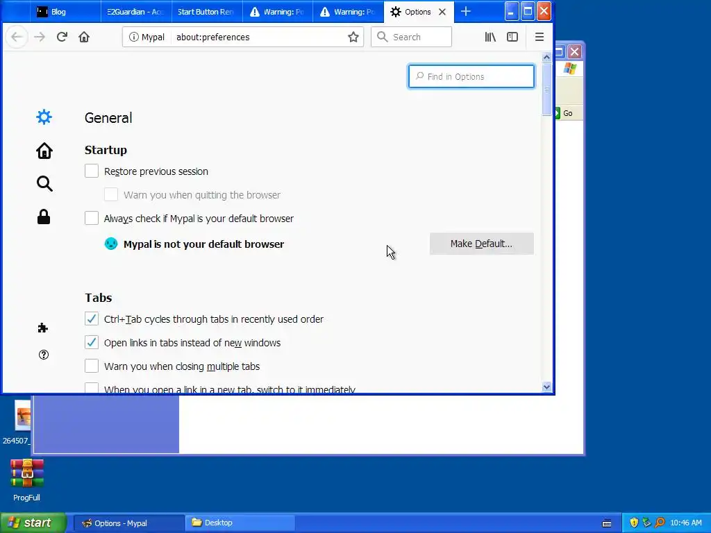Image resolution: width=711 pixels, height=533 pixels.
Task: Open the Windows start menu
Action: [x=33, y=523]
